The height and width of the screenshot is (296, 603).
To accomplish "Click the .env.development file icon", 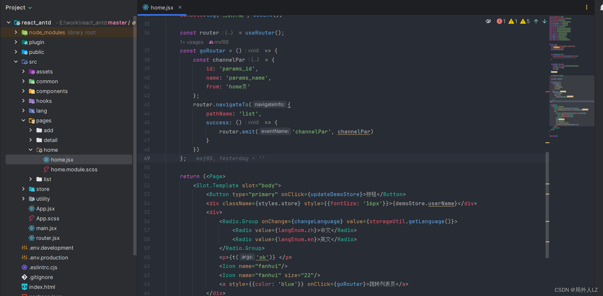I will 24,248.
